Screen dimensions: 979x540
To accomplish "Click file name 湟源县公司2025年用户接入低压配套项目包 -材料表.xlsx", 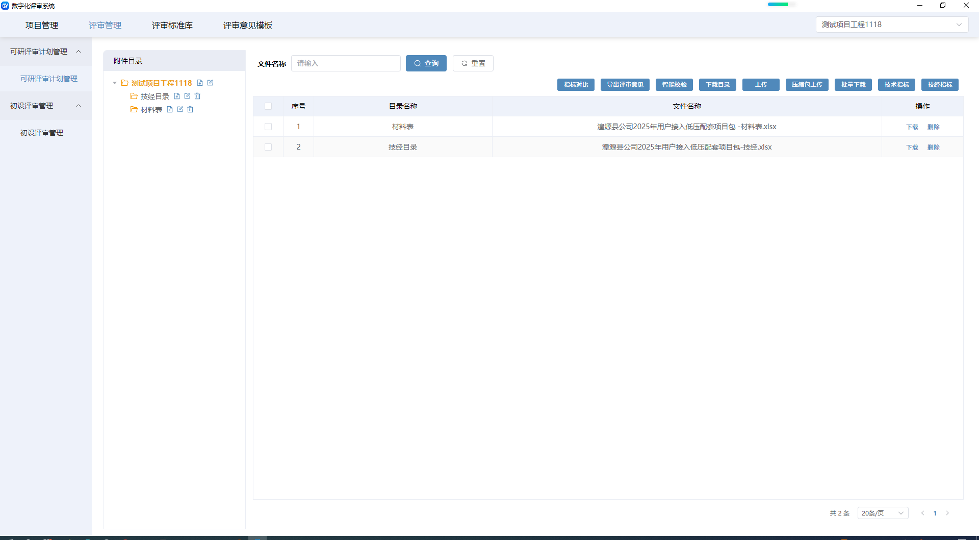I will coord(687,127).
